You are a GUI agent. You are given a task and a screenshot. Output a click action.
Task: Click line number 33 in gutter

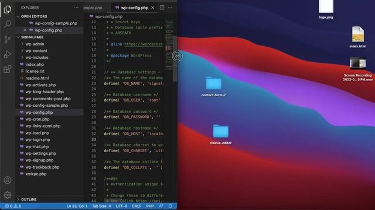tap(94, 139)
